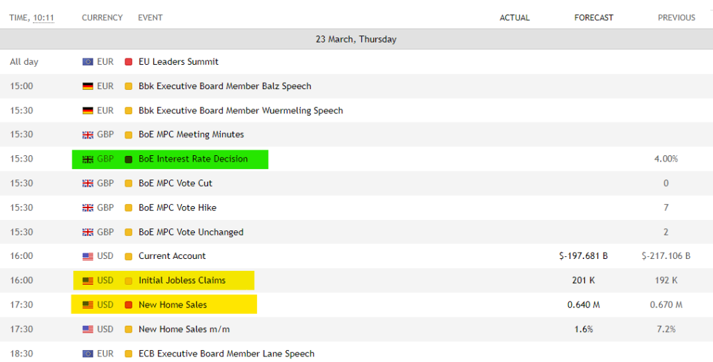Click the orange importance icon for BoE MPC Vote Hike

(x=128, y=207)
